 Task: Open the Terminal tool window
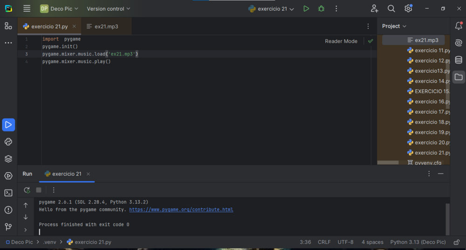pyautogui.click(x=8, y=193)
